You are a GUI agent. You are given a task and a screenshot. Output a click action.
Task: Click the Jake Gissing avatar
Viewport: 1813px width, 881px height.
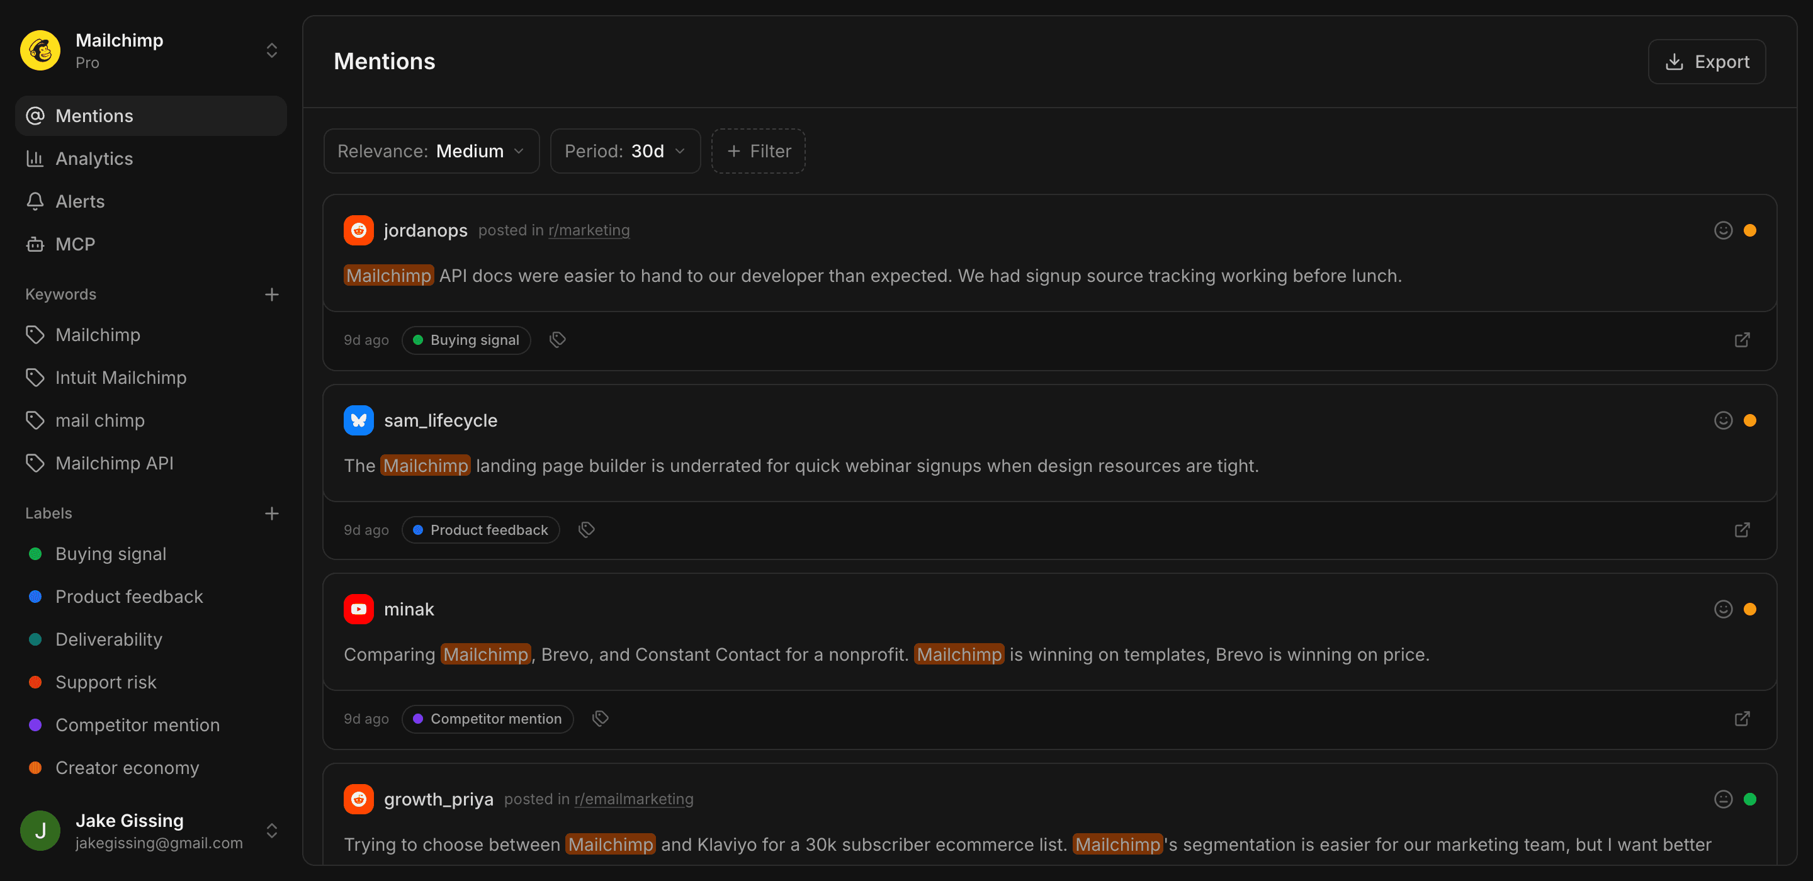tap(40, 831)
